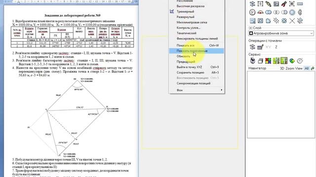Click the stopwatch timer icon in Сервис
Image resolution: width=316 pixels, height=177 pixels.
(300, 60)
